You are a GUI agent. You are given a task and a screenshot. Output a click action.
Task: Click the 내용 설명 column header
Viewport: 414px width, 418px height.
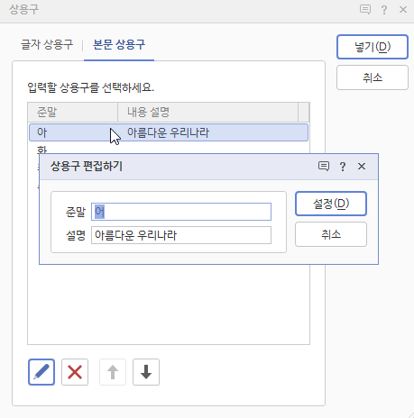[x=208, y=113]
